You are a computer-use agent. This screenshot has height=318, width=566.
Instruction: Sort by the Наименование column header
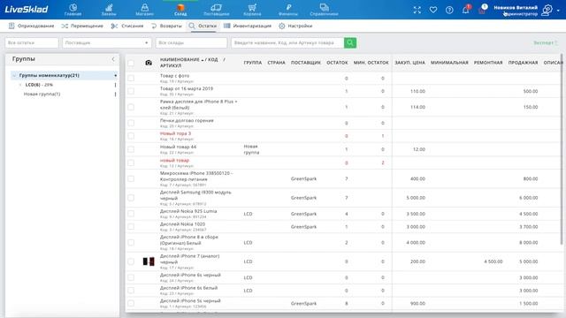click(x=193, y=63)
